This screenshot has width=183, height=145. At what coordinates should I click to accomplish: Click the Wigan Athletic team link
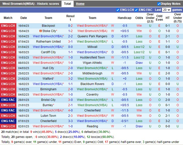(92, 63)
